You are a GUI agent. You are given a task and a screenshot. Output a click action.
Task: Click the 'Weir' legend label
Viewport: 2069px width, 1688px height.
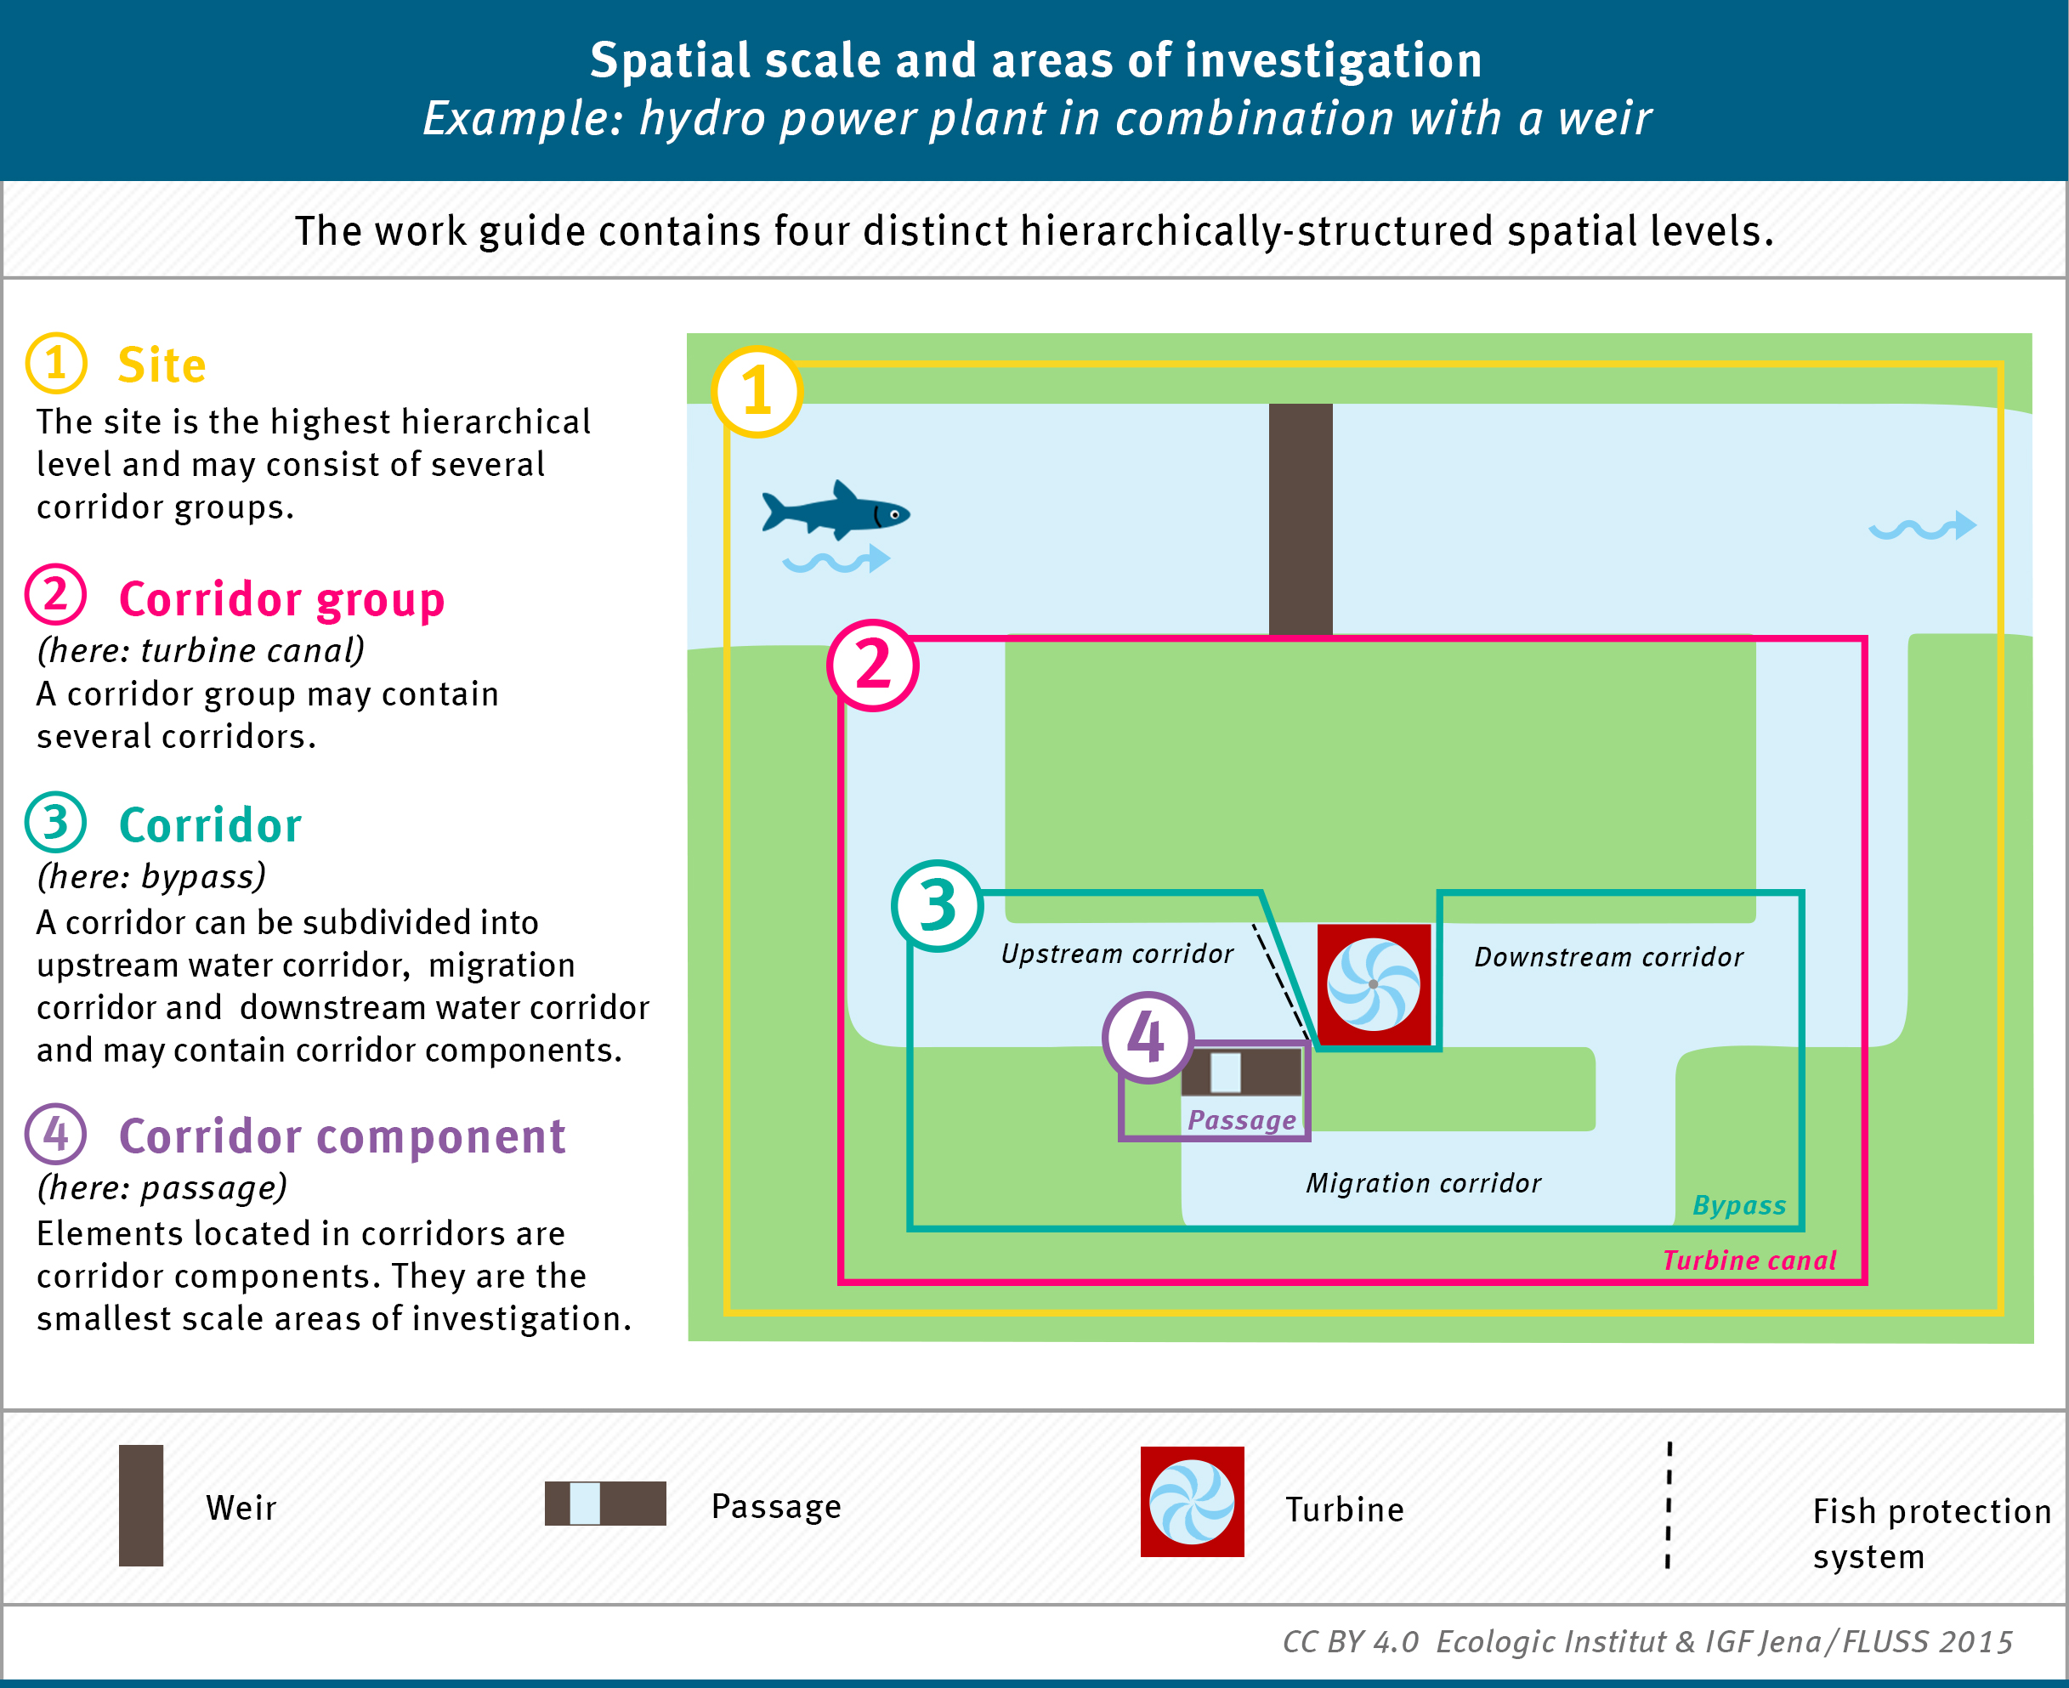click(x=241, y=1508)
